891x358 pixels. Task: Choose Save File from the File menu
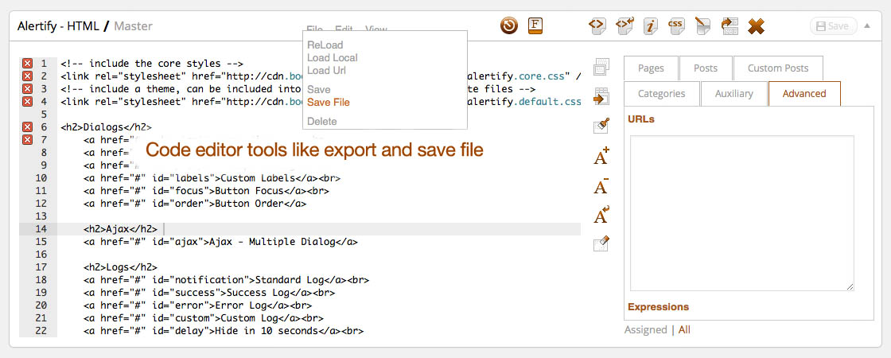[x=328, y=103]
